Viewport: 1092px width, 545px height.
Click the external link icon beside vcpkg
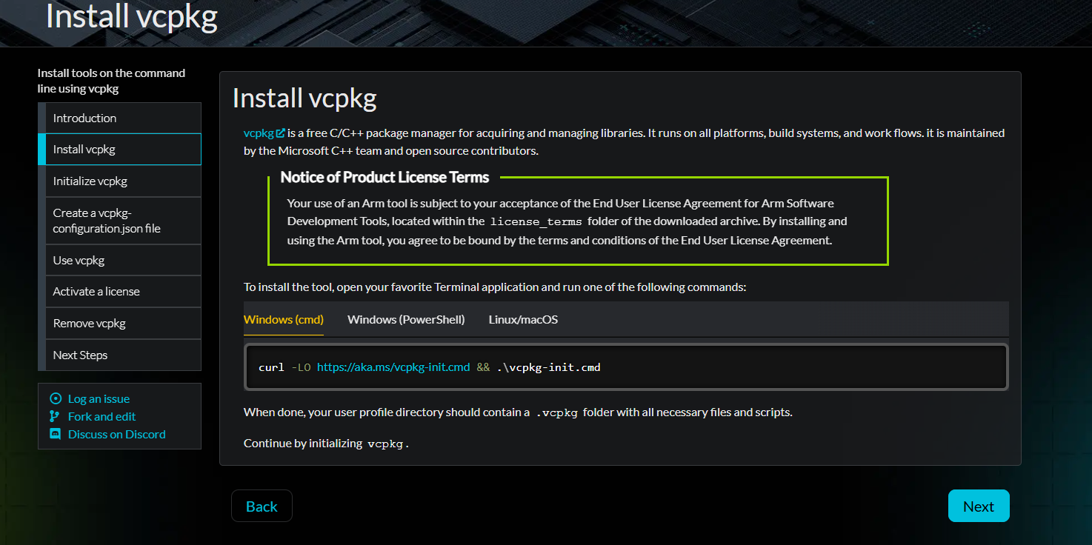pyautogui.click(x=281, y=133)
